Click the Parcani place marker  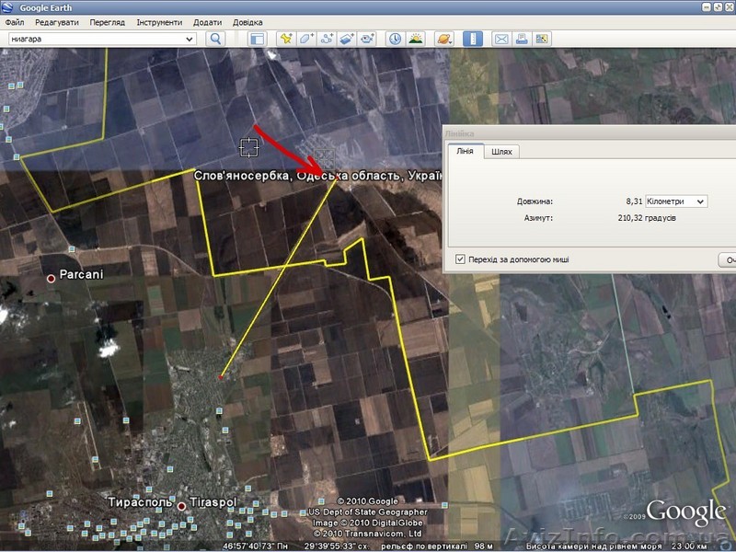(x=52, y=278)
